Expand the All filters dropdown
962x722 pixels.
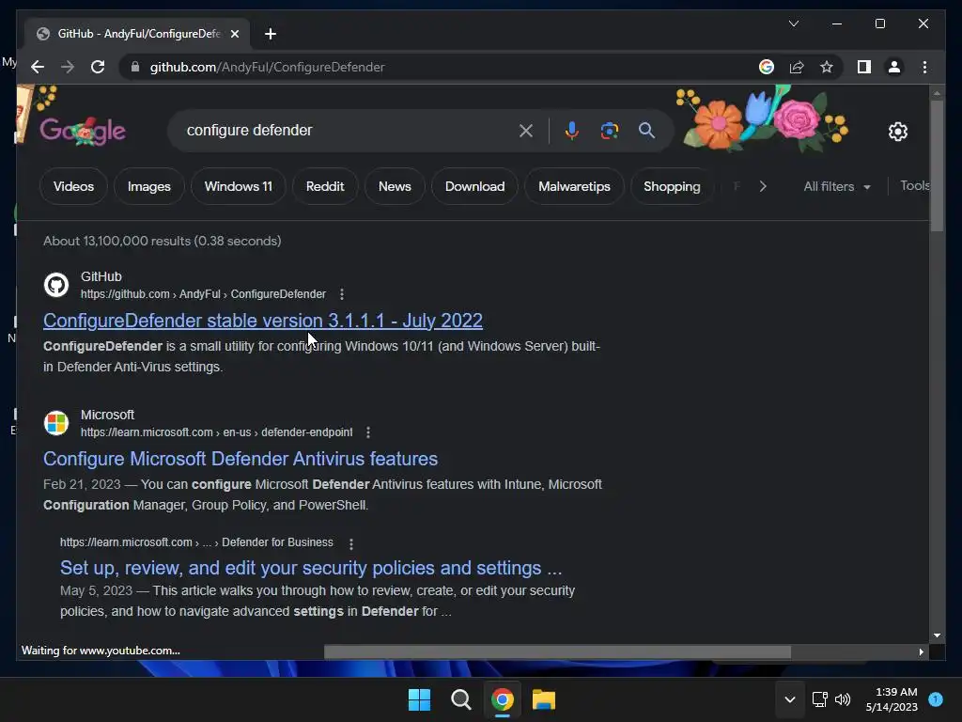[837, 187]
